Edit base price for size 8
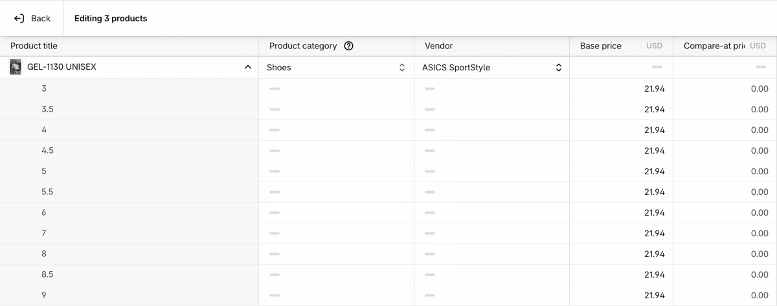This screenshot has width=777, height=306. click(x=622, y=254)
